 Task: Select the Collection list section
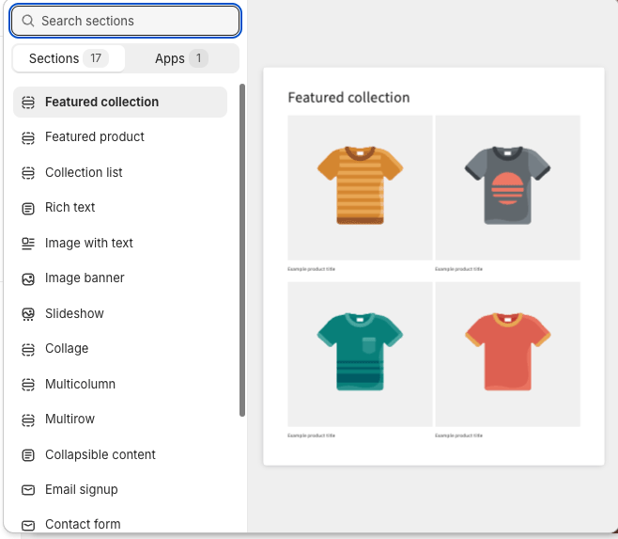tap(120, 172)
